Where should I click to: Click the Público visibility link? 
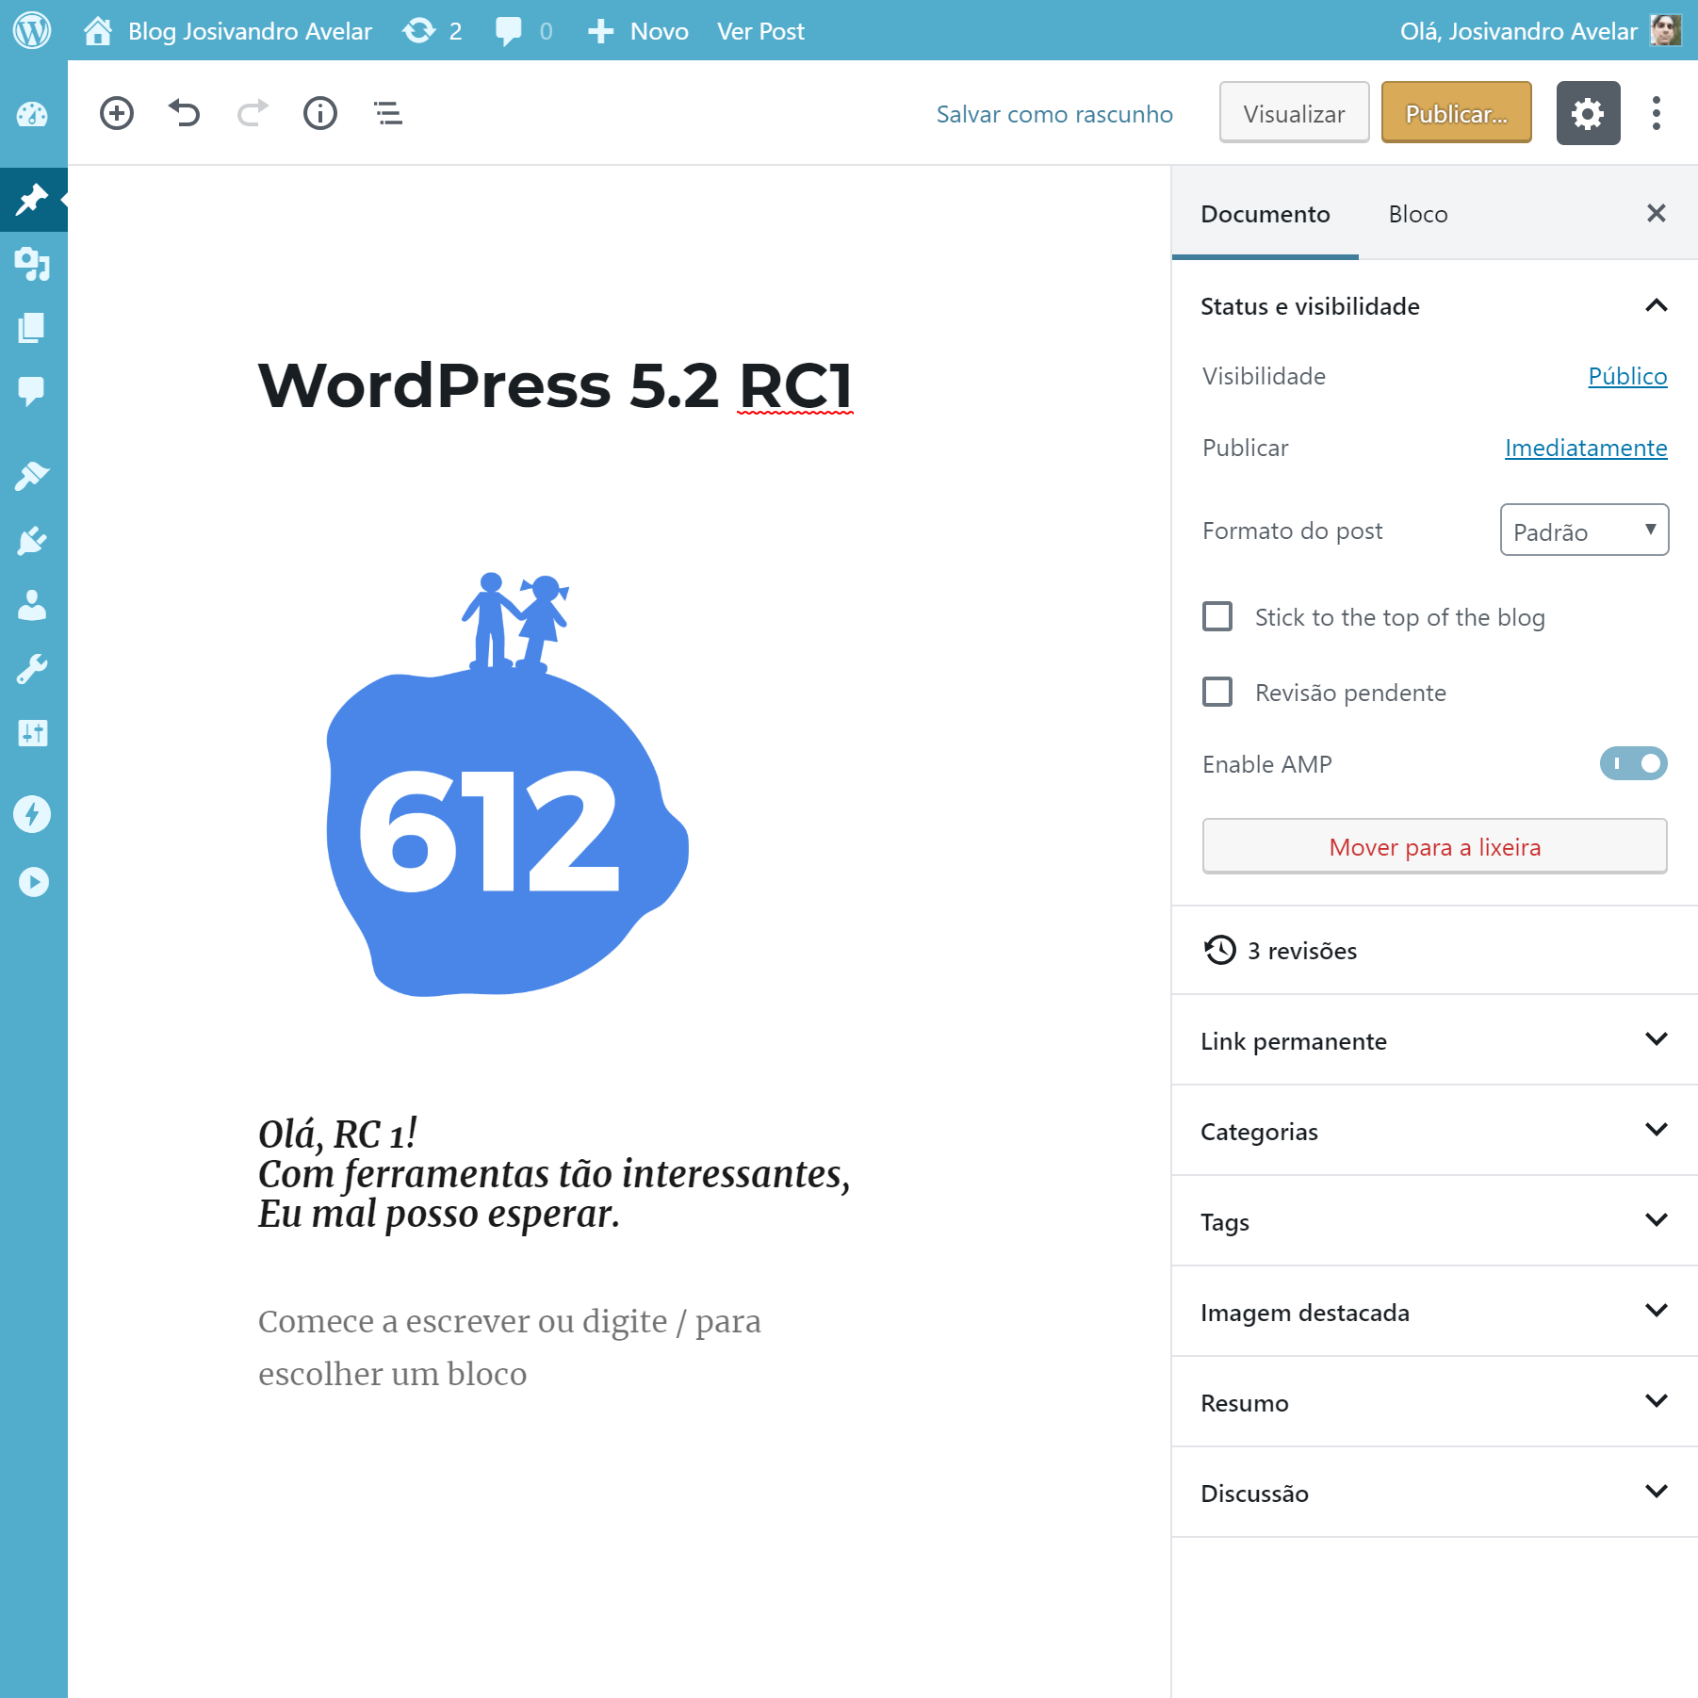pyautogui.click(x=1627, y=376)
